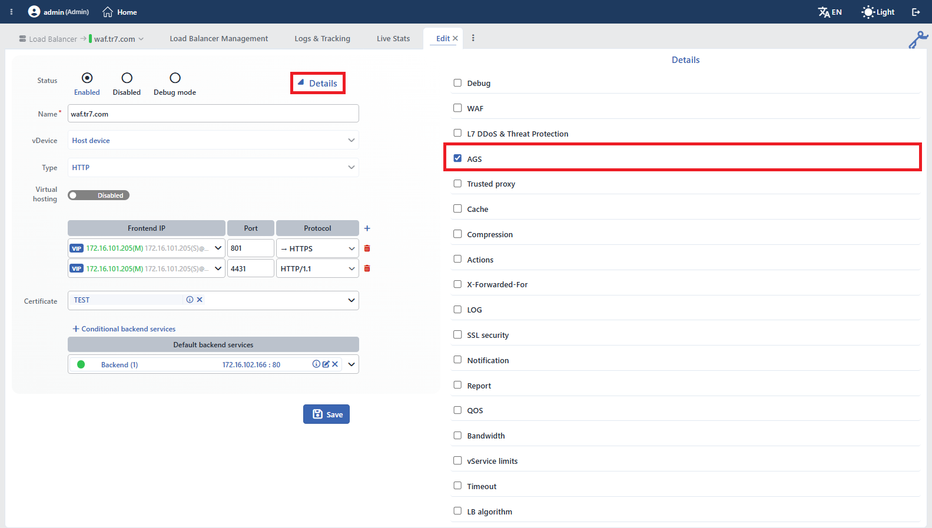
Task: Enable the WAF checkbox
Action: click(x=457, y=108)
